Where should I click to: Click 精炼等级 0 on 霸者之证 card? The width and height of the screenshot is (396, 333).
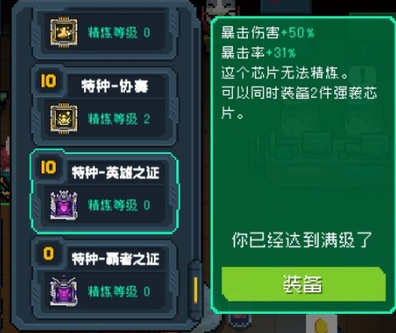[x=119, y=291]
